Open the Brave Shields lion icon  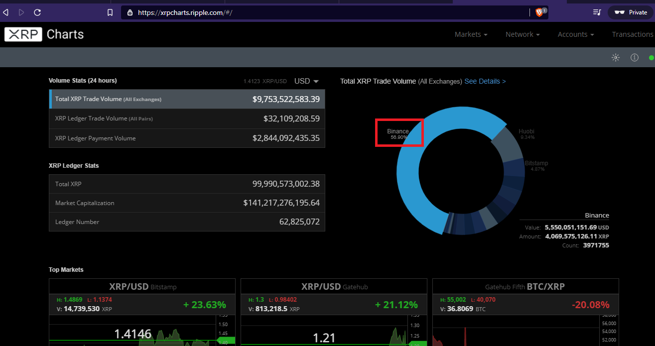click(x=539, y=12)
